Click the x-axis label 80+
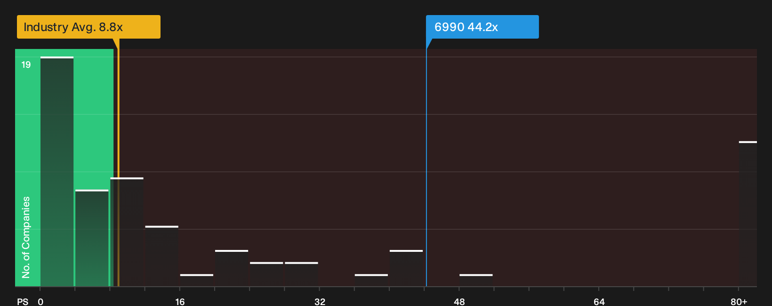 (739, 301)
